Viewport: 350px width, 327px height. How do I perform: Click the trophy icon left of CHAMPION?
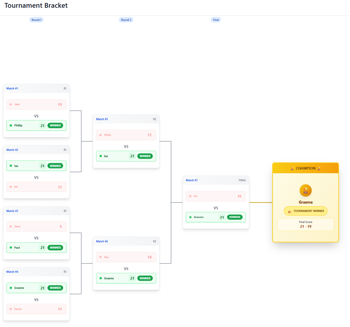292,168
